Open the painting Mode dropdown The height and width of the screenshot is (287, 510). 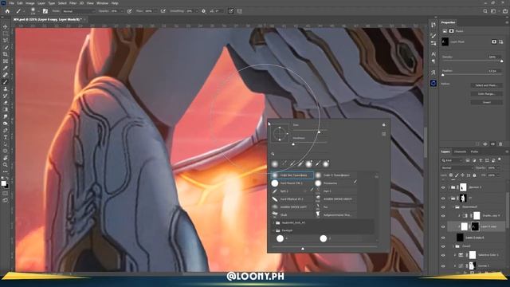78,11
